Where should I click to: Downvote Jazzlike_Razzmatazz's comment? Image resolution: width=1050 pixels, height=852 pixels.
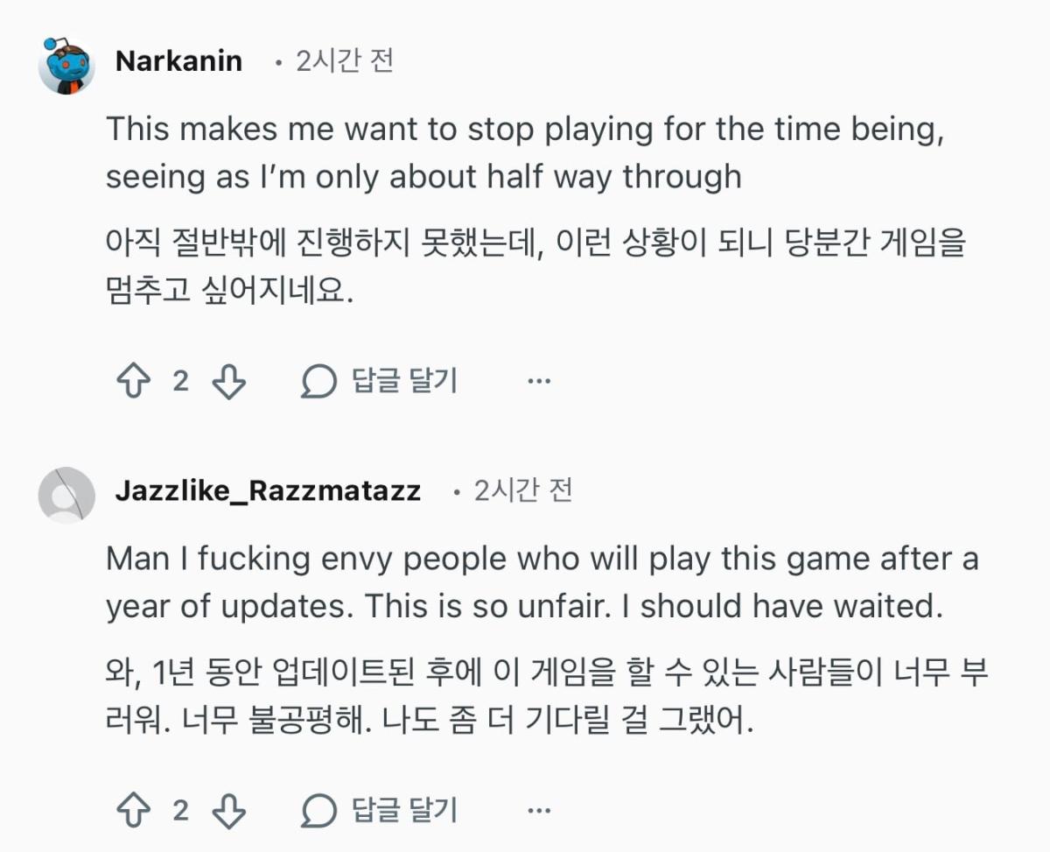coord(229,811)
